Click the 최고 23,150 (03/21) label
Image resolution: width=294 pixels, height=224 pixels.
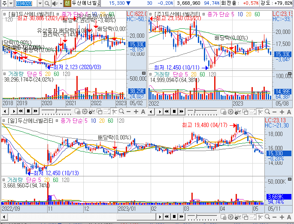(178, 18)
